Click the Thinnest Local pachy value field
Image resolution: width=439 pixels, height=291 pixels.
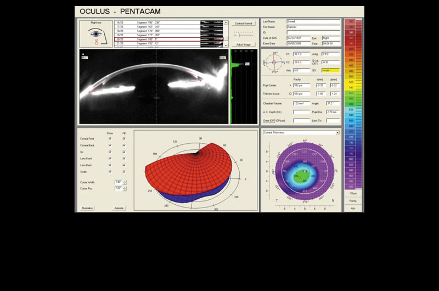click(301, 94)
